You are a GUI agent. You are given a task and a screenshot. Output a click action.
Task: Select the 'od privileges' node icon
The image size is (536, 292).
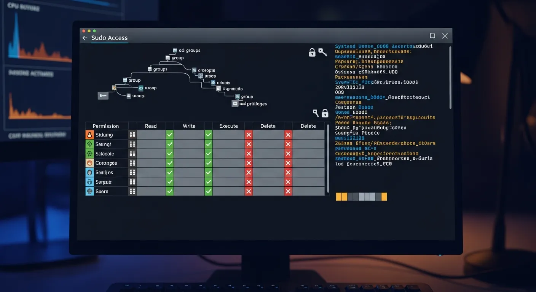235,103
